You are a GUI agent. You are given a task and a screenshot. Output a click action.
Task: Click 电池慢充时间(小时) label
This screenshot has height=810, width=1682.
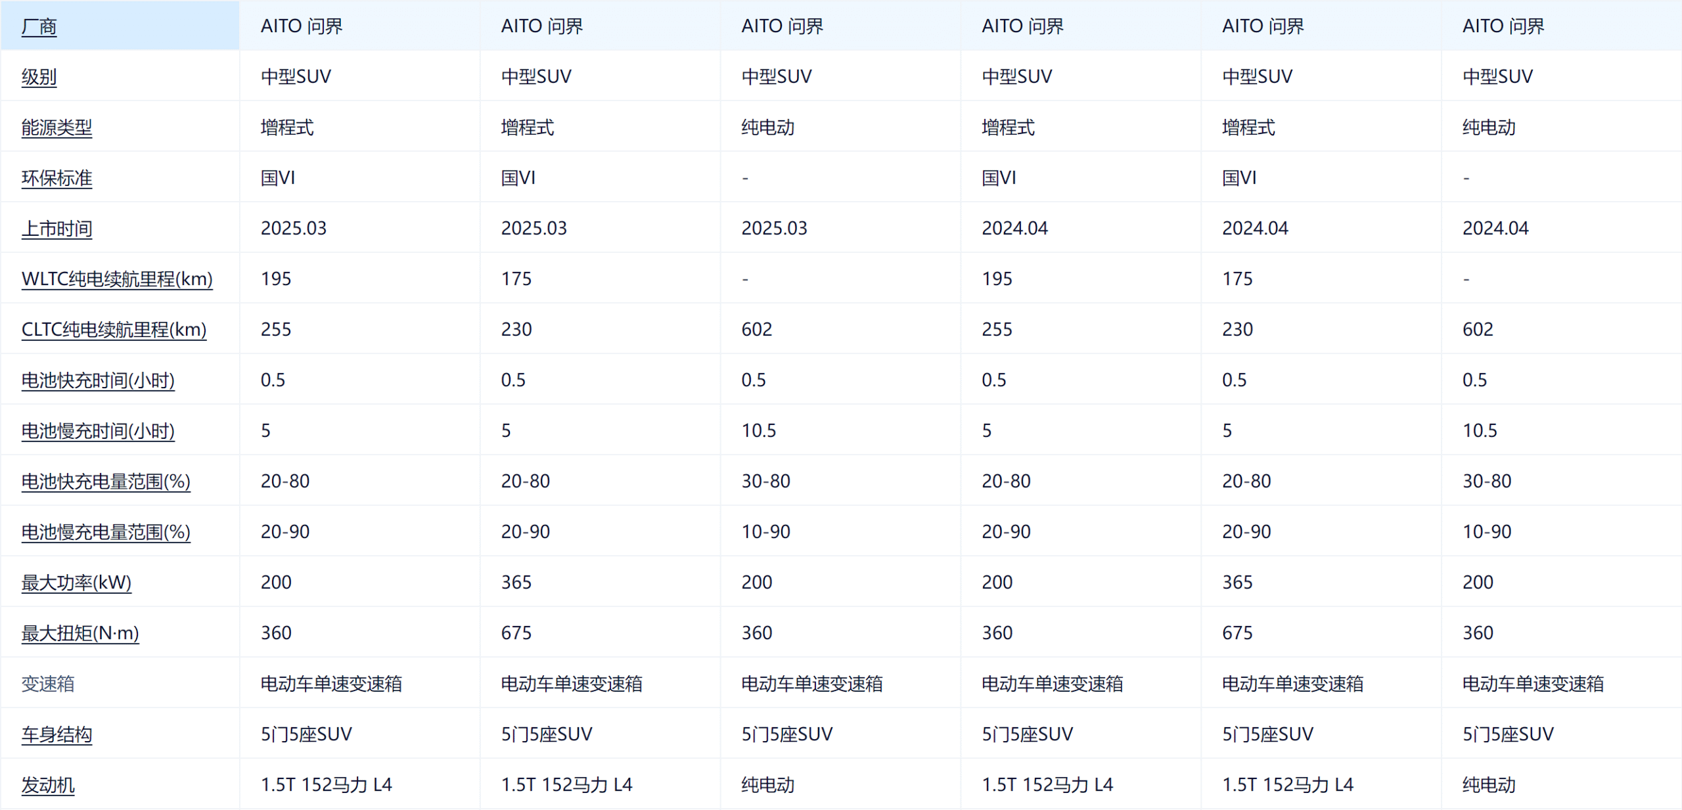[98, 431]
